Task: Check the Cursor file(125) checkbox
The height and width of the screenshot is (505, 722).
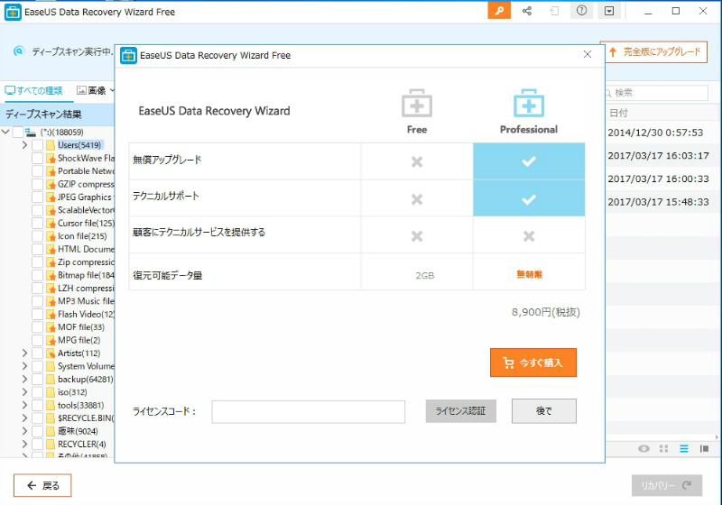Action: [38, 223]
